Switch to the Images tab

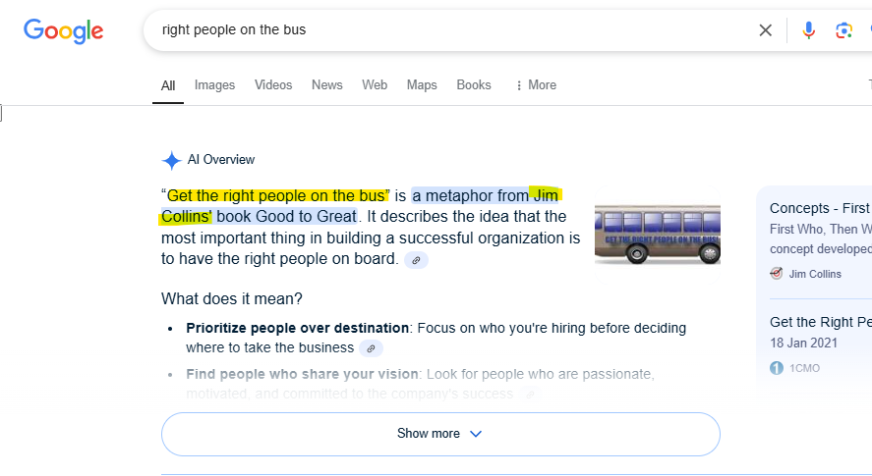tap(214, 85)
